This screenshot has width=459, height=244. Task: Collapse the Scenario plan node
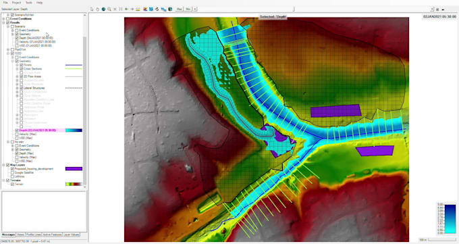8,26
